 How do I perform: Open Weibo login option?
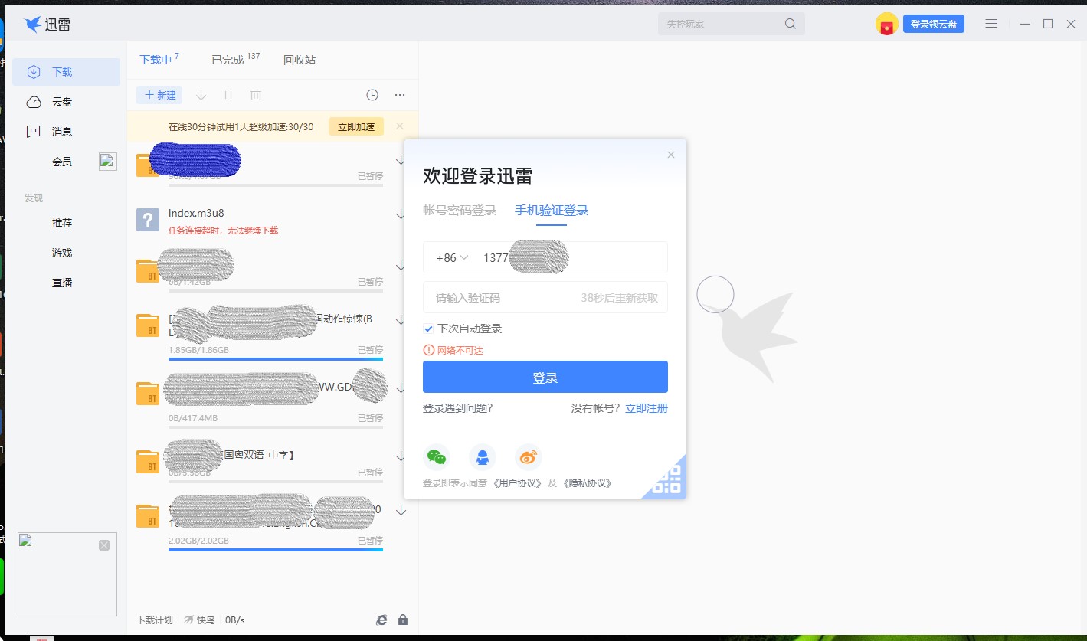point(528,456)
